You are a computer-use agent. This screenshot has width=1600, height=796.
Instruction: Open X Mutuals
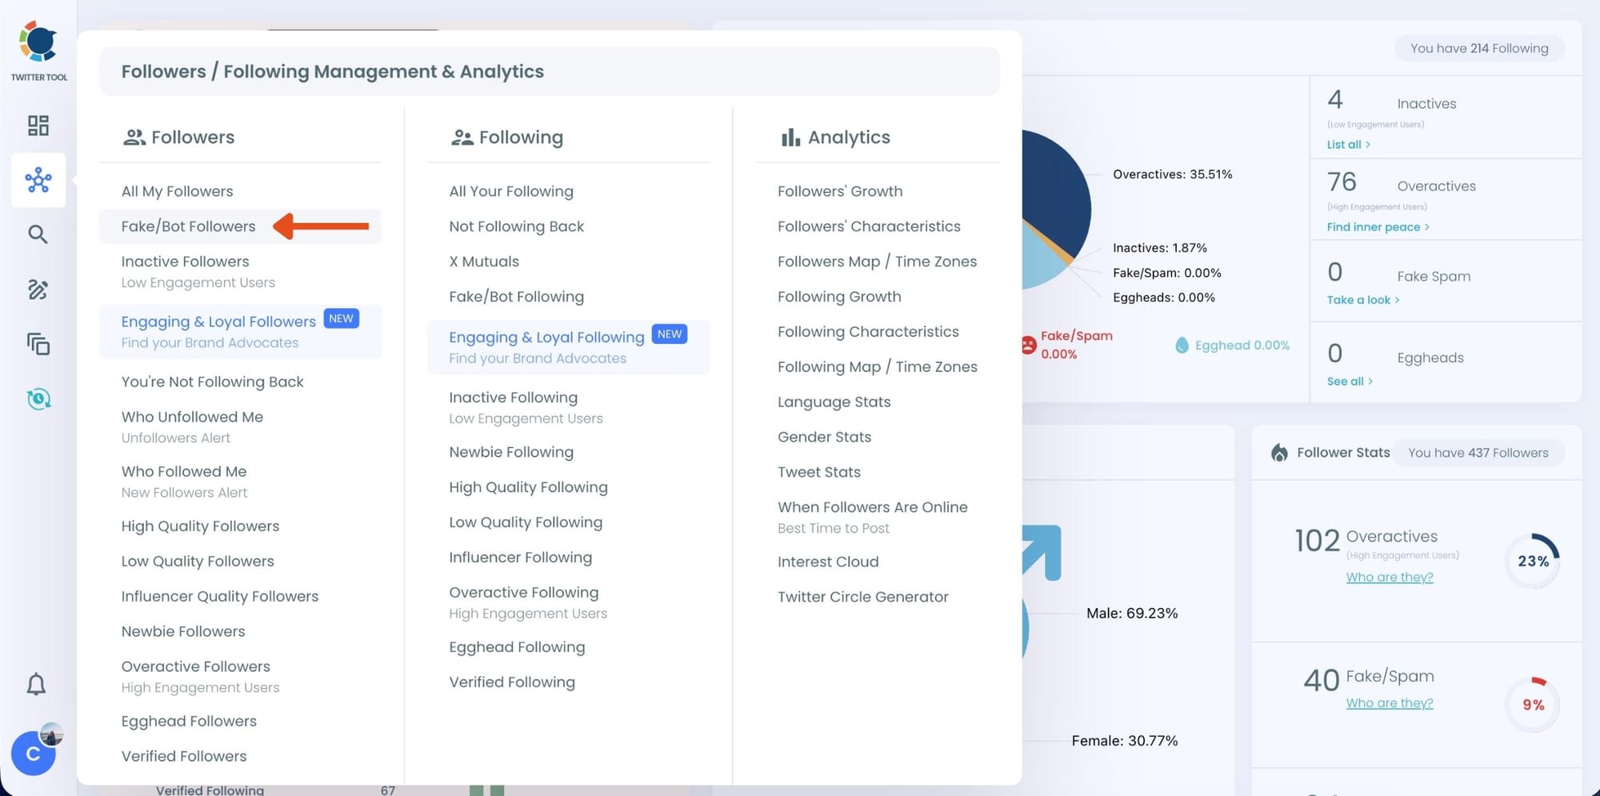[x=484, y=262]
